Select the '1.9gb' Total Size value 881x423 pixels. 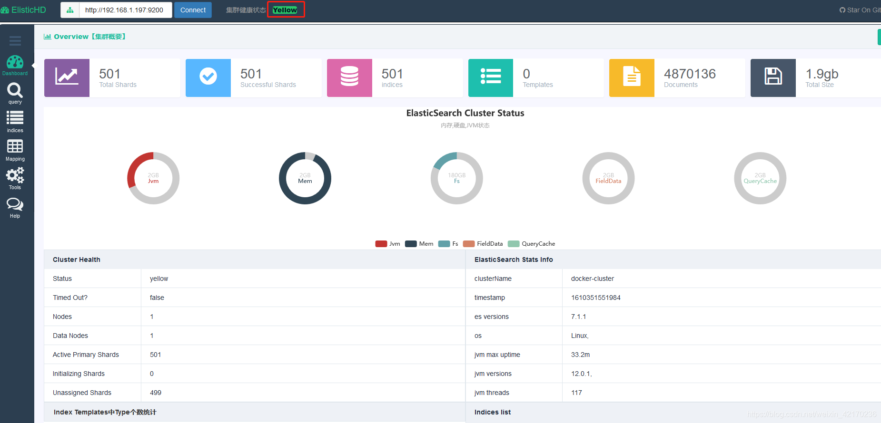pos(822,74)
